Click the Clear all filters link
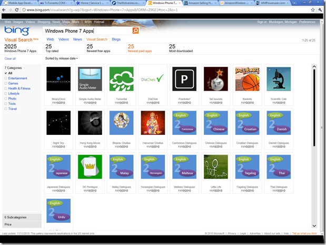This screenshot has height=245, width=326. click(x=10, y=58)
